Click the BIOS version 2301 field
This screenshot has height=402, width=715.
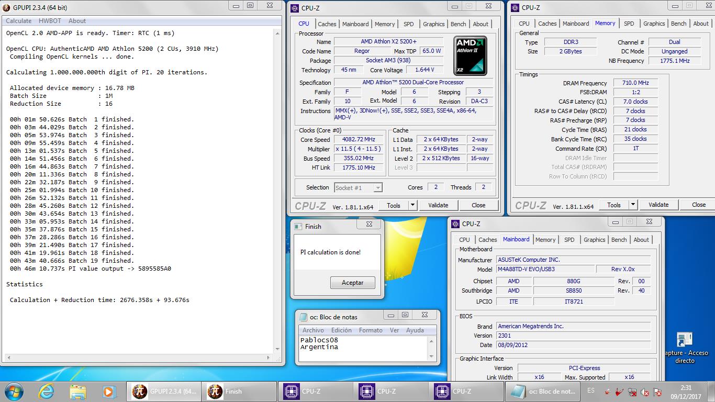coord(573,336)
